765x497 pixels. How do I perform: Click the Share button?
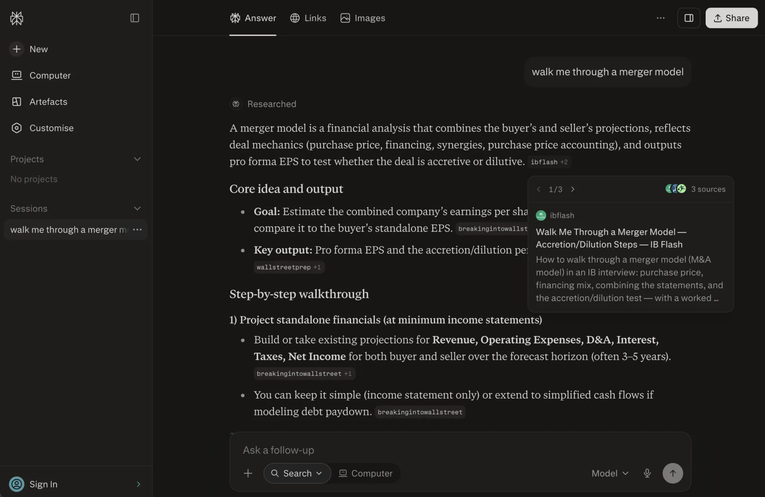coord(732,18)
